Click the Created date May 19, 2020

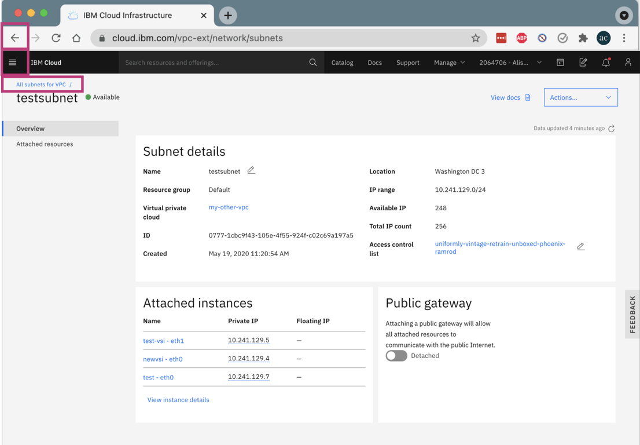click(249, 254)
